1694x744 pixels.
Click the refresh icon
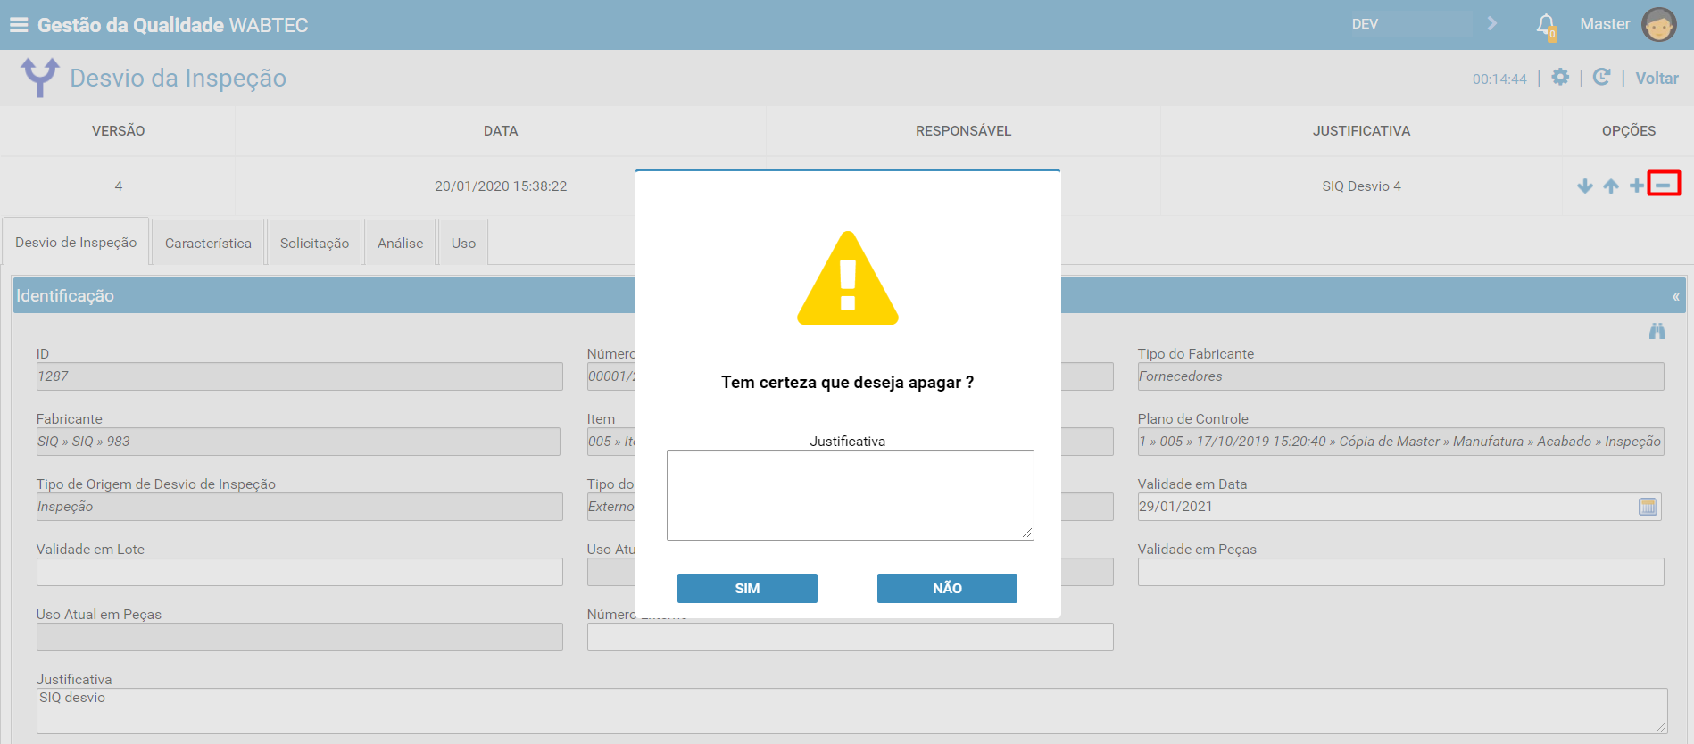1602,78
